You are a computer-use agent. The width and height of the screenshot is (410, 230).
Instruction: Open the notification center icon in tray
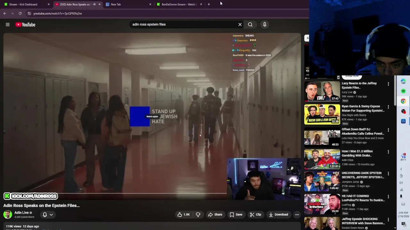(x=403, y=224)
